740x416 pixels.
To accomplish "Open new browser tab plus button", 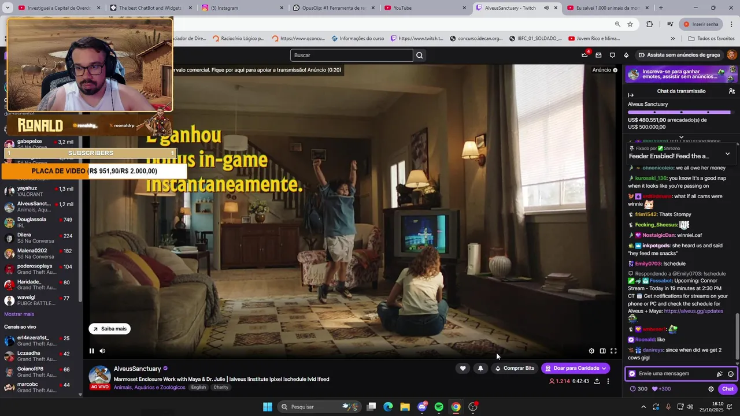I will click(x=661, y=8).
